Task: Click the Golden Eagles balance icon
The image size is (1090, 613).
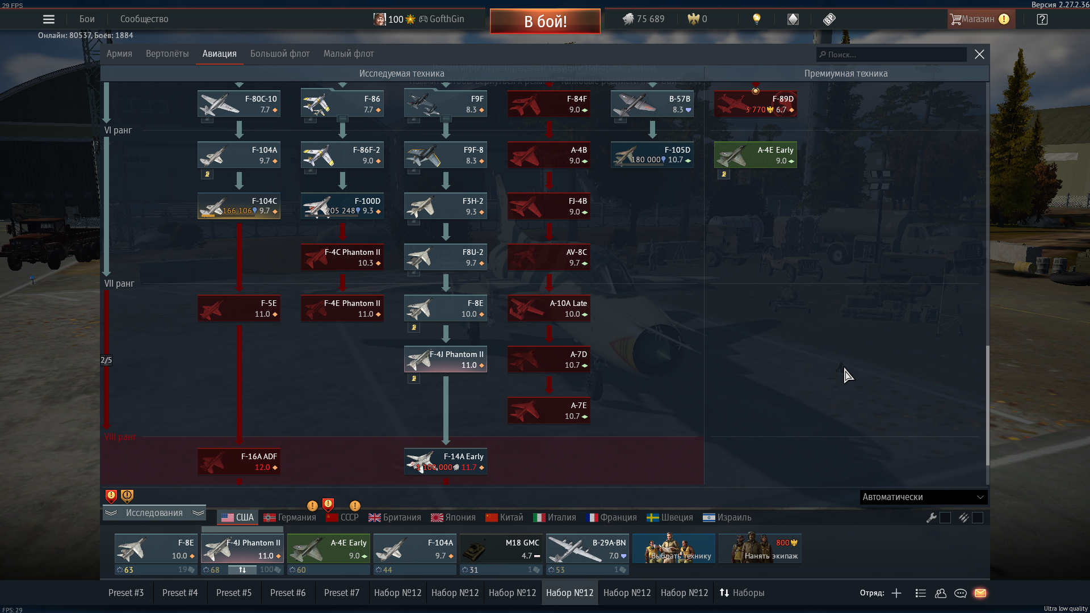Action: pos(693,19)
